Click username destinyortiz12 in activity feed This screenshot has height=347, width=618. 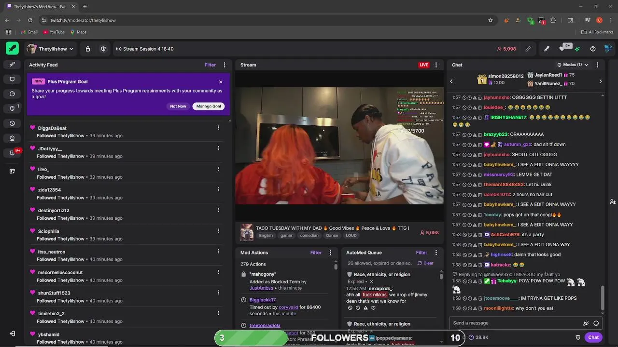click(x=54, y=211)
